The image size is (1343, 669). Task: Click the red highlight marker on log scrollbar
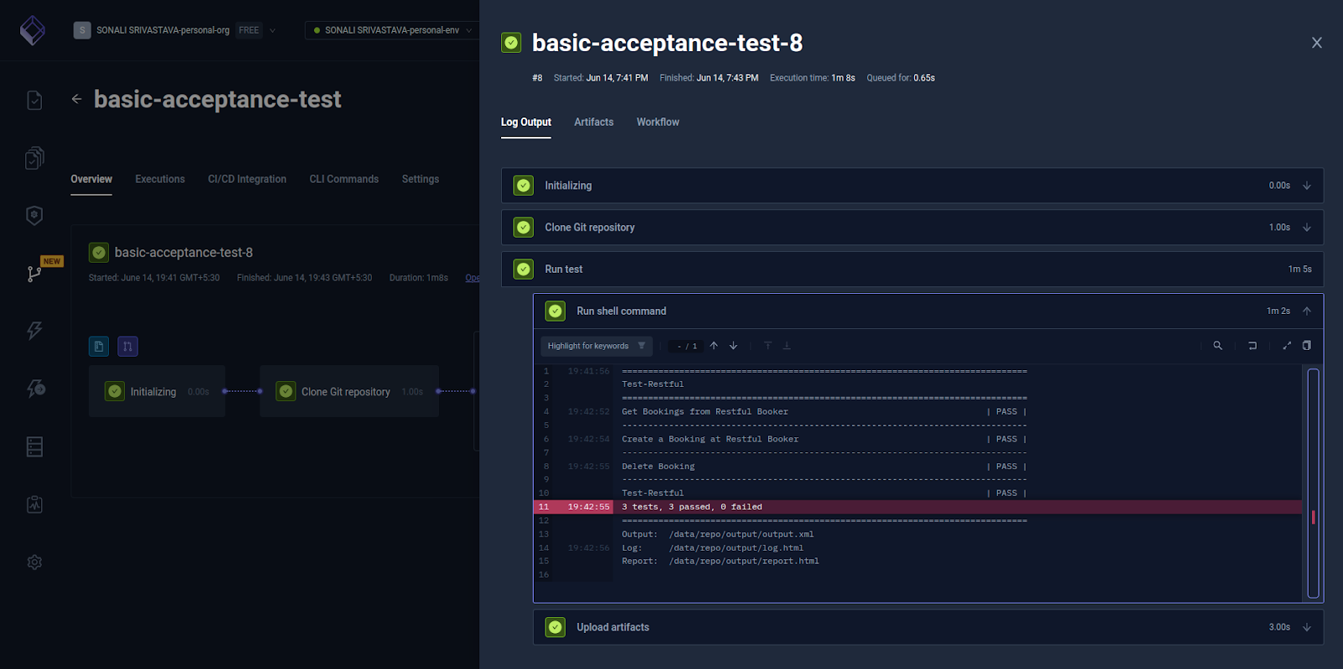(x=1314, y=517)
